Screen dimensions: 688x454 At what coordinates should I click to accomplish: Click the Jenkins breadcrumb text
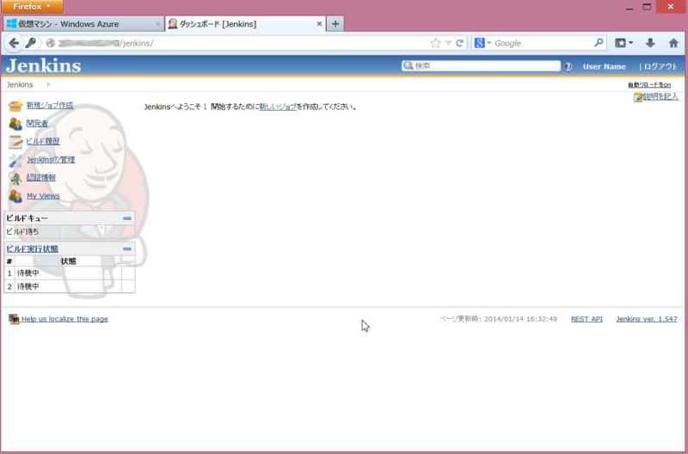click(20, 84)
